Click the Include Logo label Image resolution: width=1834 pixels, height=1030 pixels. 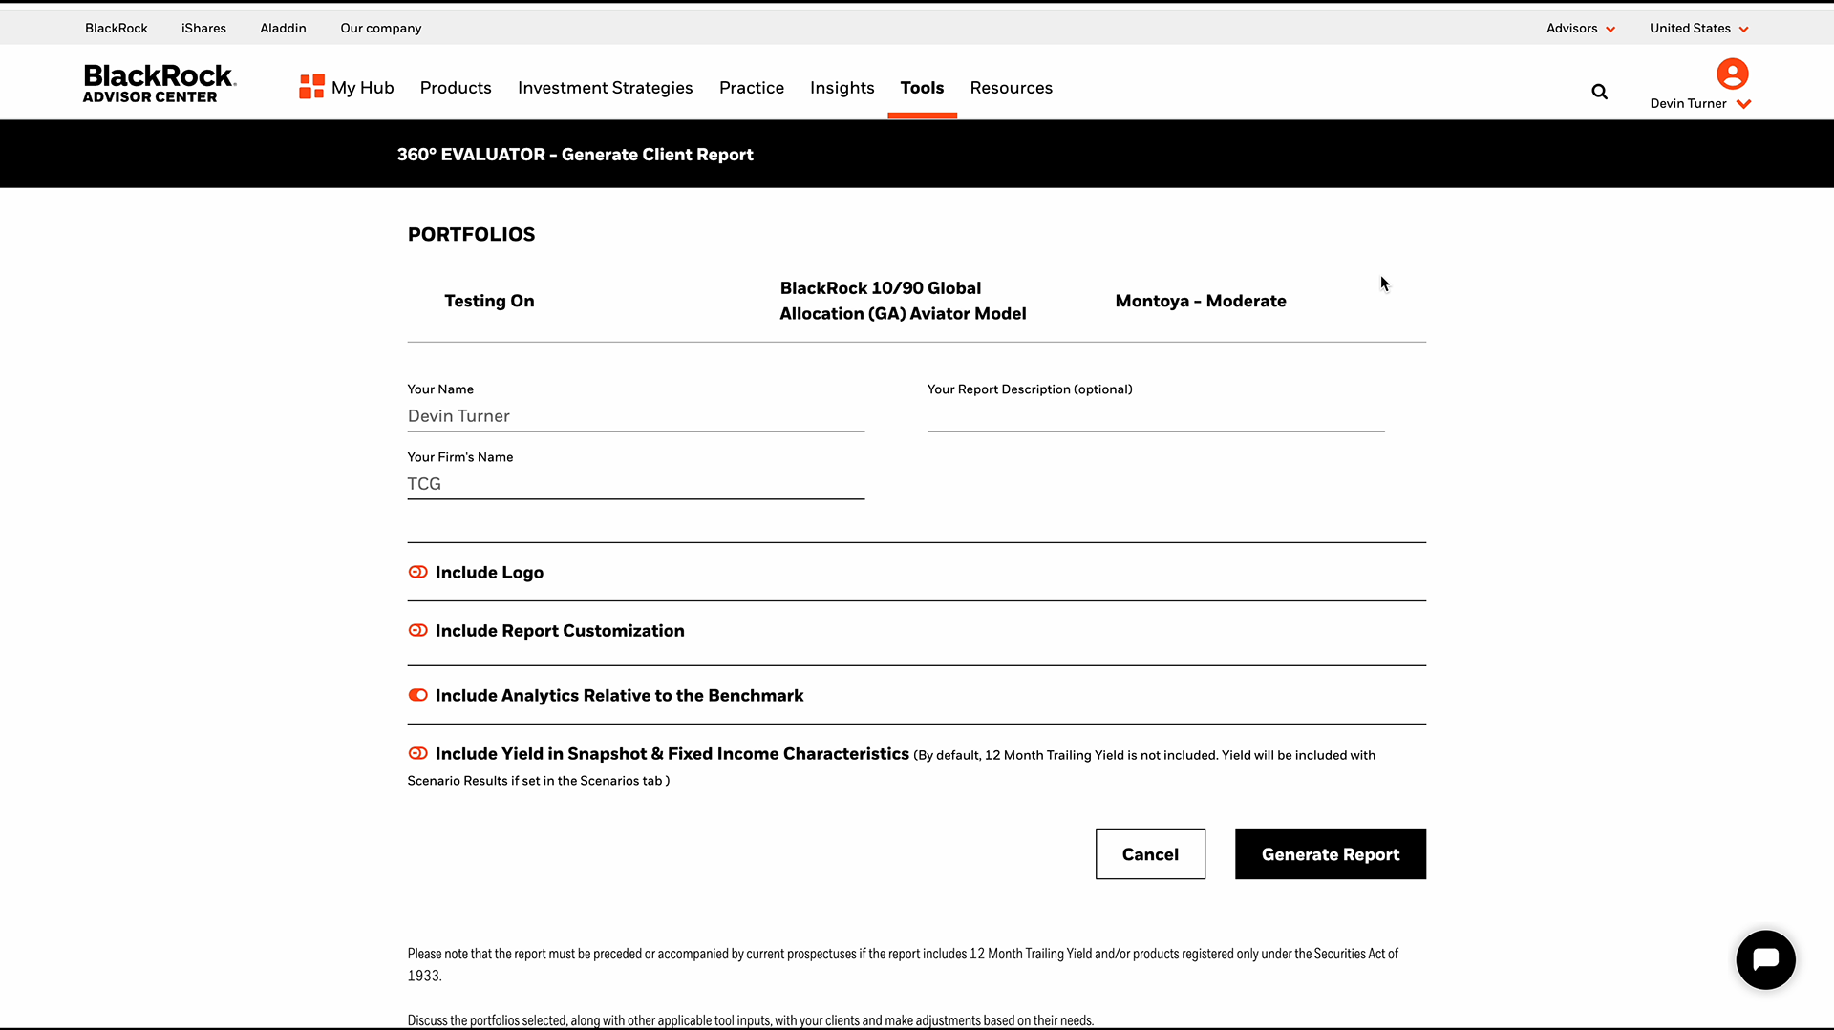489,572
